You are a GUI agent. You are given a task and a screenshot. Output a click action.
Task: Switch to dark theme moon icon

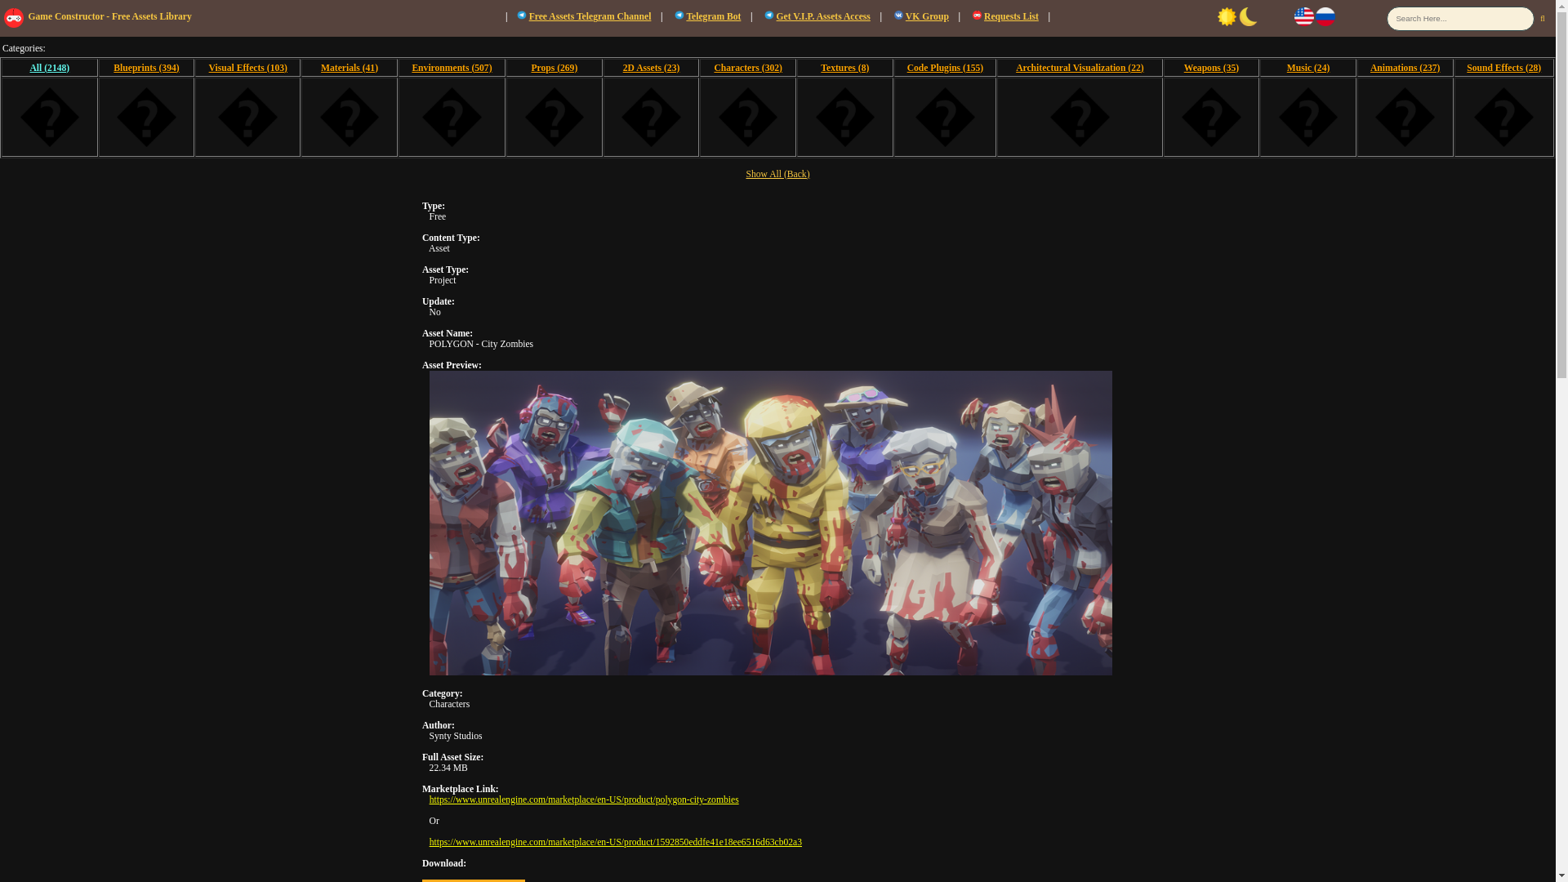coord(1248,16)
